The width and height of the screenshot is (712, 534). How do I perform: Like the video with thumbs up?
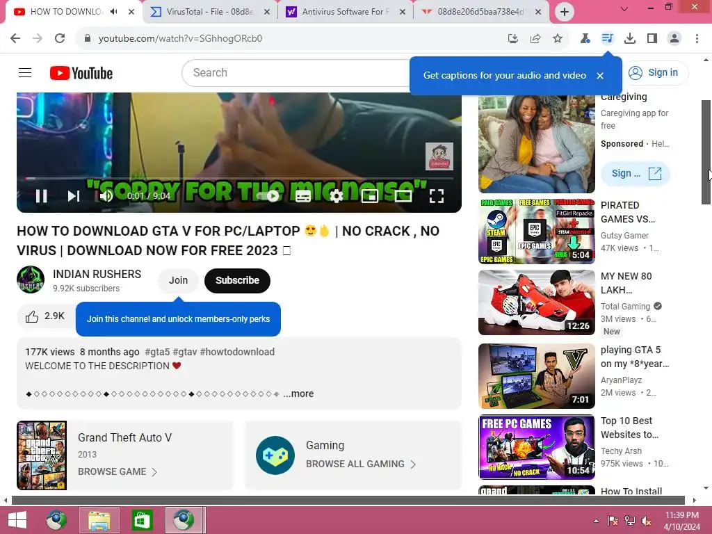44,316
